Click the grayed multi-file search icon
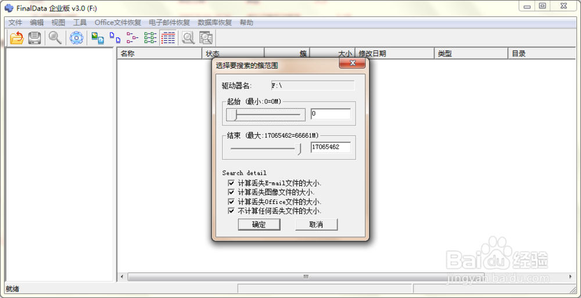The width and height of the screenshot is (581, 298). pyautogui.click(x=206, y=38)
